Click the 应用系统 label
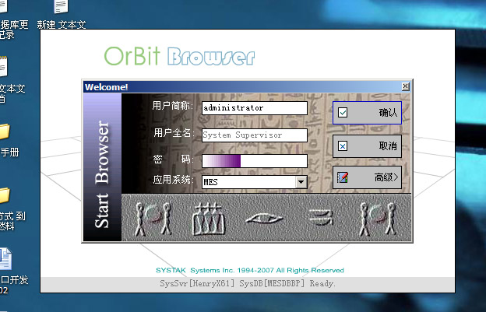Viewport: 486px width, 312px height. [x=173, y=180]
